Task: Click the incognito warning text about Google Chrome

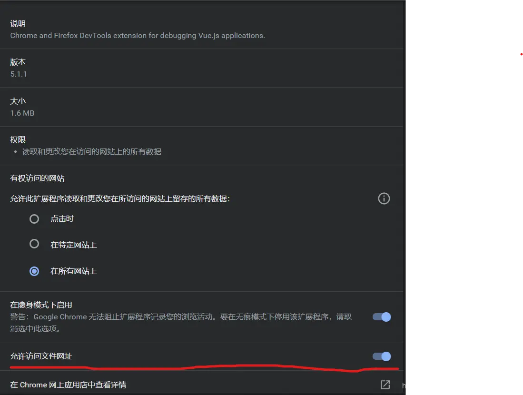Action: (x=181, y=323)
